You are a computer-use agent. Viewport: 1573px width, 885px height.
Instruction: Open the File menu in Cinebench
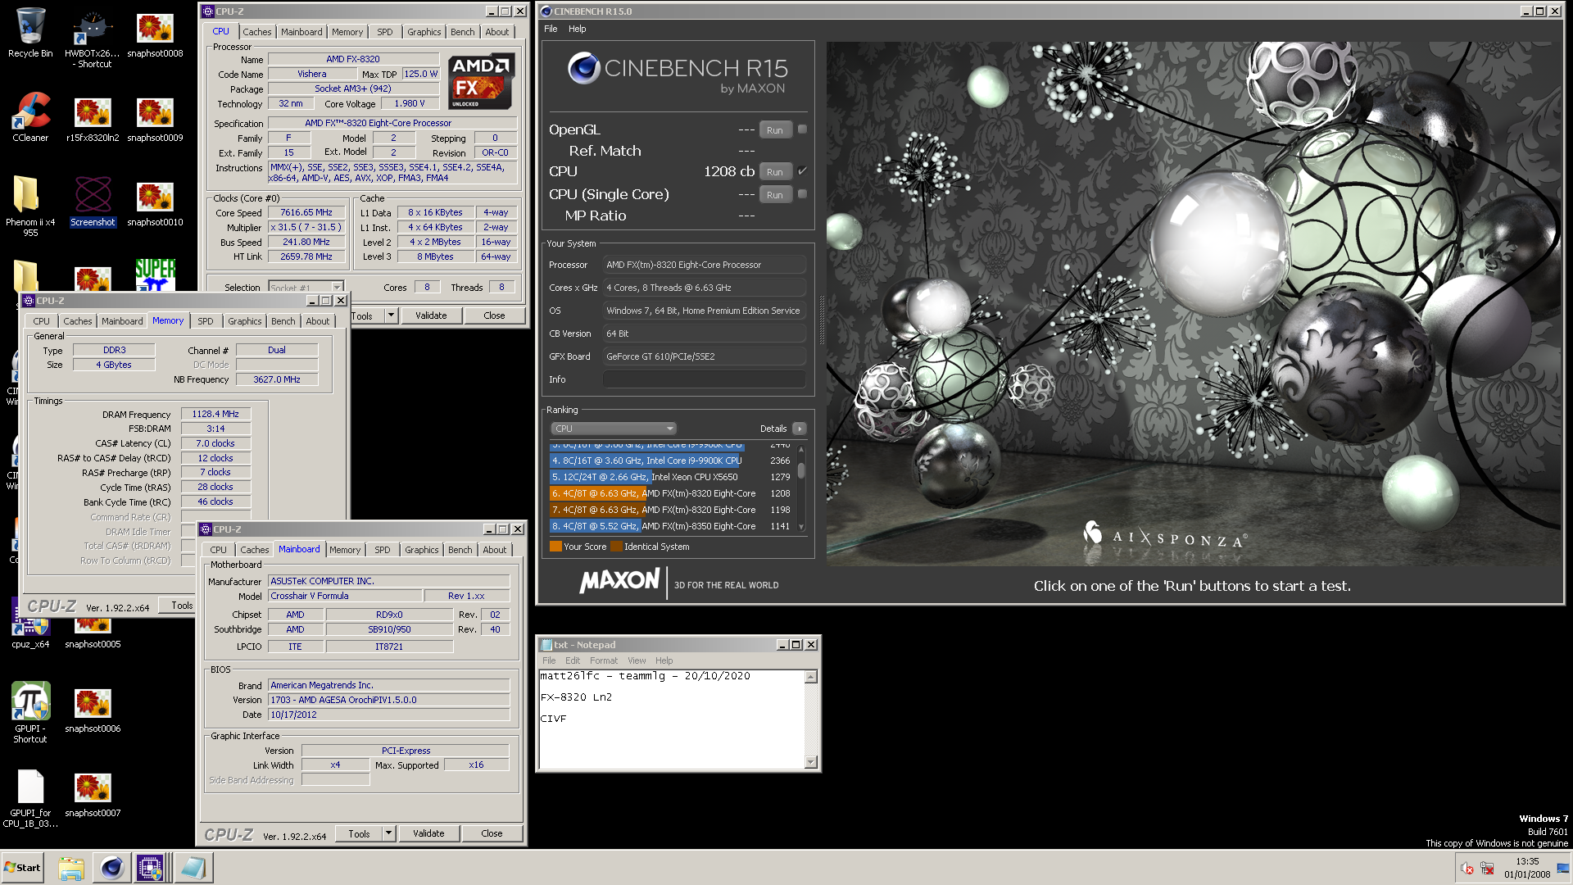pos(551,29)
